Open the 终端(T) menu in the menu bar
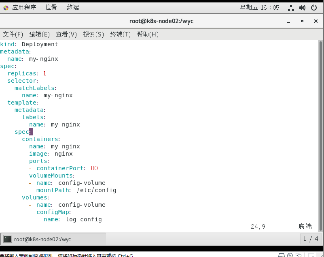The image size is (324, 257). pos(121,34)
